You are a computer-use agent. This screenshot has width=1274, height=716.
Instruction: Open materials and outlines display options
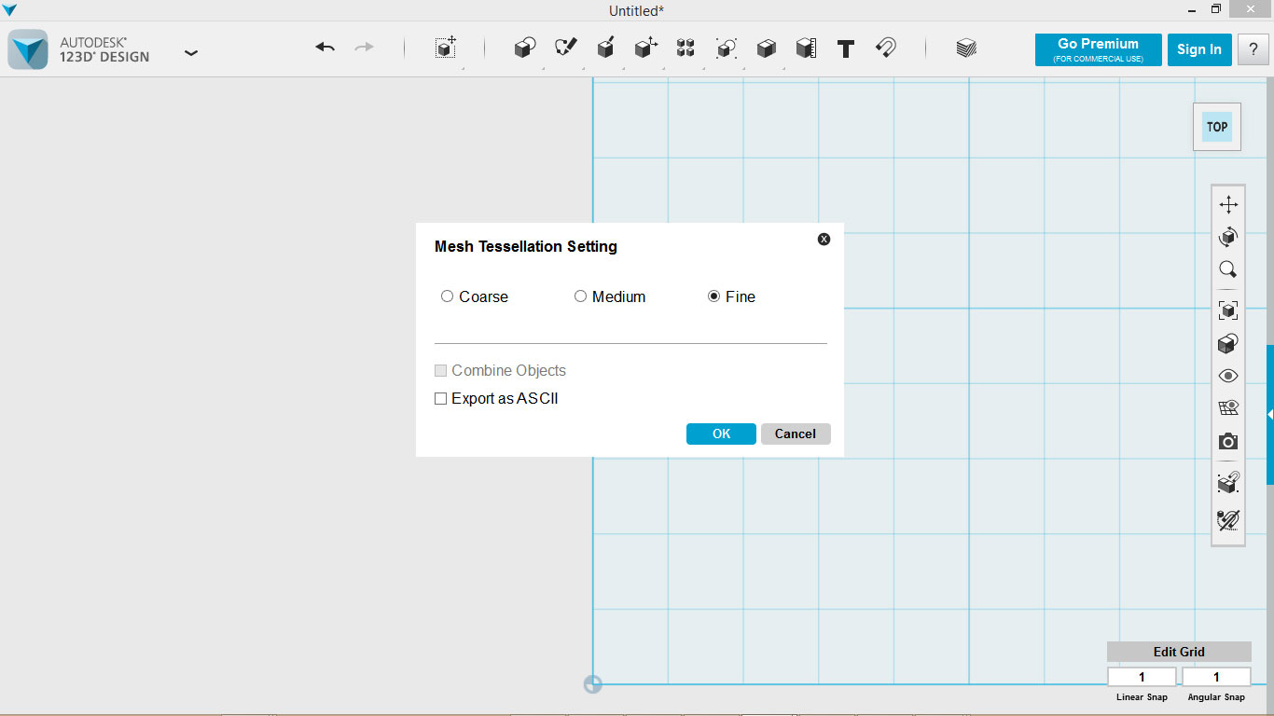pyautogui.click(x=1228, y=344)
